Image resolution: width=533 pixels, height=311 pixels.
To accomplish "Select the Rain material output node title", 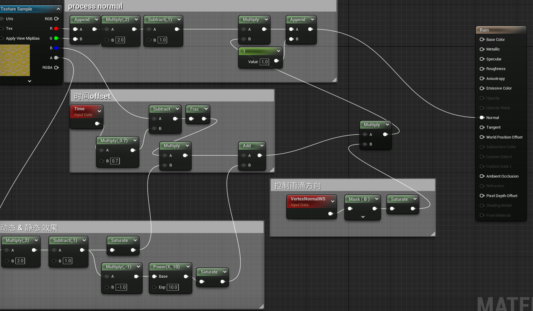I will click(484, 30).
